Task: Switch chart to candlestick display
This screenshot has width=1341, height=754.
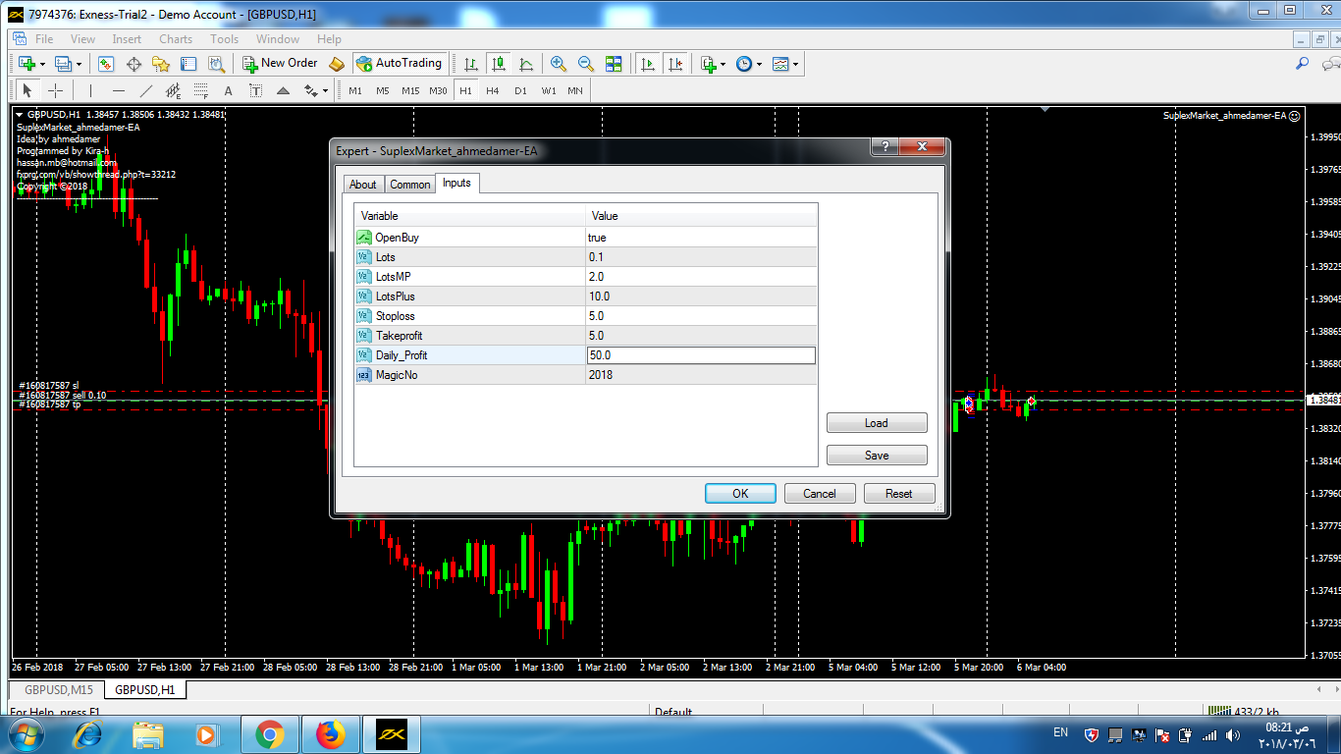Action: pyautogui.click(x=499, y=64)
